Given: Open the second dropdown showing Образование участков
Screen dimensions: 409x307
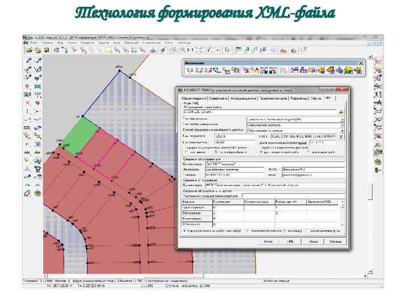Looking at the screenshot, I should pyautogui.click(x=295, y=125).
